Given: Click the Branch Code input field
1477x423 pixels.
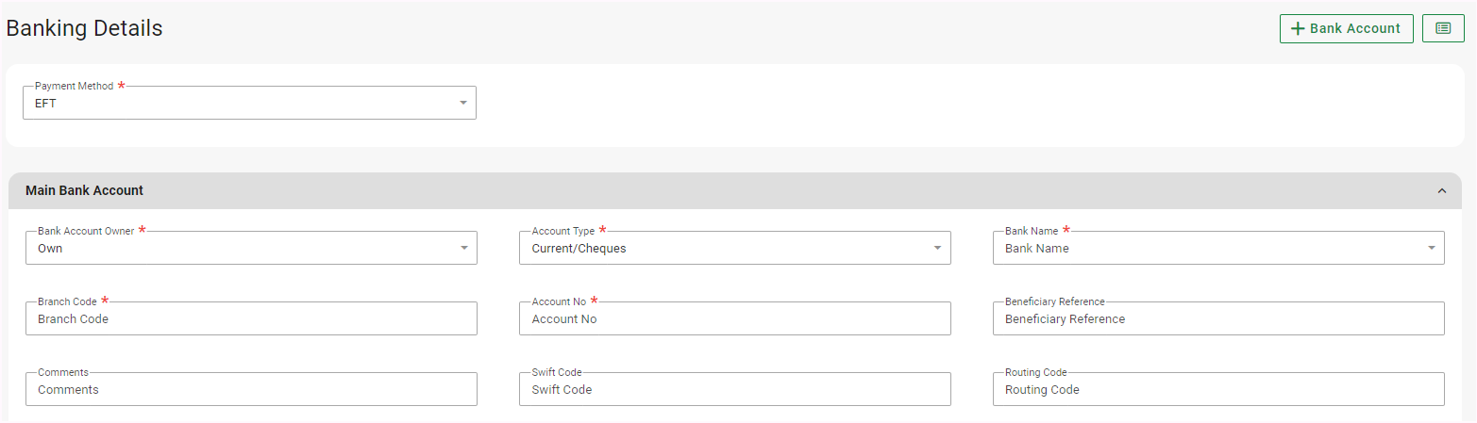Looking at the screenshot, I should [251, 319].
